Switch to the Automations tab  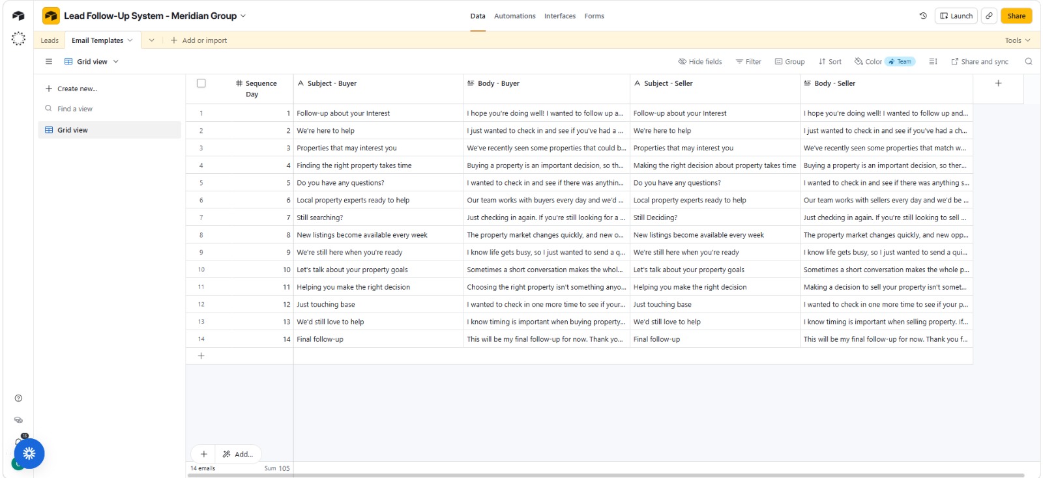pyautogui.click(x=515, y=16)
